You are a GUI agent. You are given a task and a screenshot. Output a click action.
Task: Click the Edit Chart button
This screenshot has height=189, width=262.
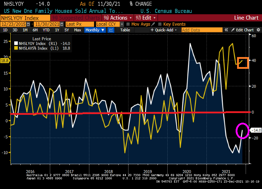(245, 30)
